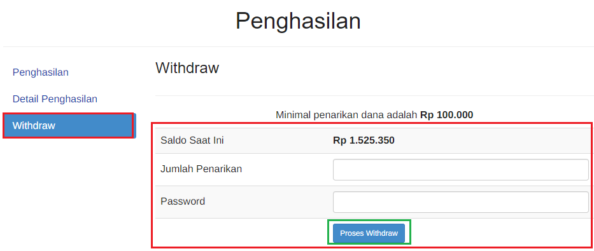Place cursor in withdrawal amount box

pyautogui.click(x=460, y=170)
